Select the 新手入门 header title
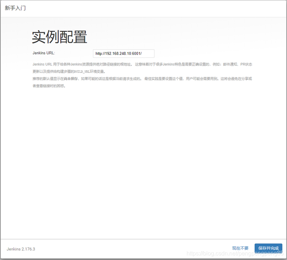This screenshot has width=287, height=260. point(15,8)
